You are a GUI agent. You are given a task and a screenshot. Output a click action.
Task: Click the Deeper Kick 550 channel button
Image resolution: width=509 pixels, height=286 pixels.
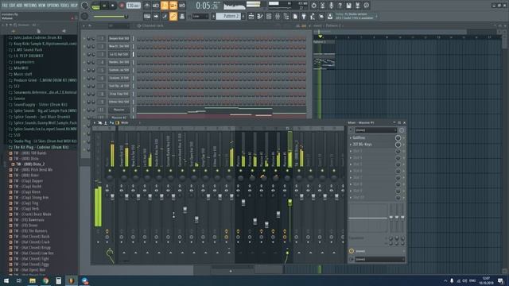coord(119,39)
